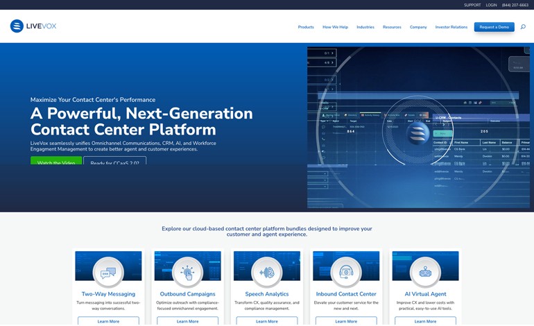Click the Inbound Contact Center headset icon
Screen dimensions: 534x326
[x=346, y=273]
